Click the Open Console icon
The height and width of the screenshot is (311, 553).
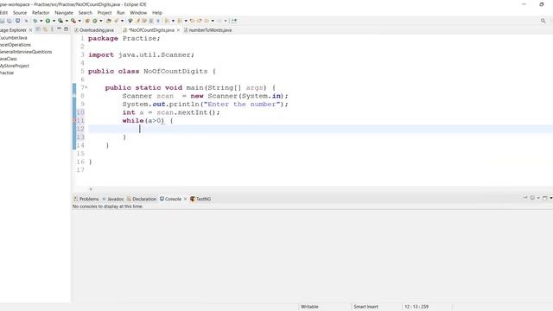[x=545, y=198]
